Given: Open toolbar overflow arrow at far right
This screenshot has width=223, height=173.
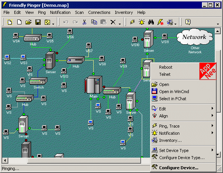Looking at the screenshot, I should pos(218,24).
